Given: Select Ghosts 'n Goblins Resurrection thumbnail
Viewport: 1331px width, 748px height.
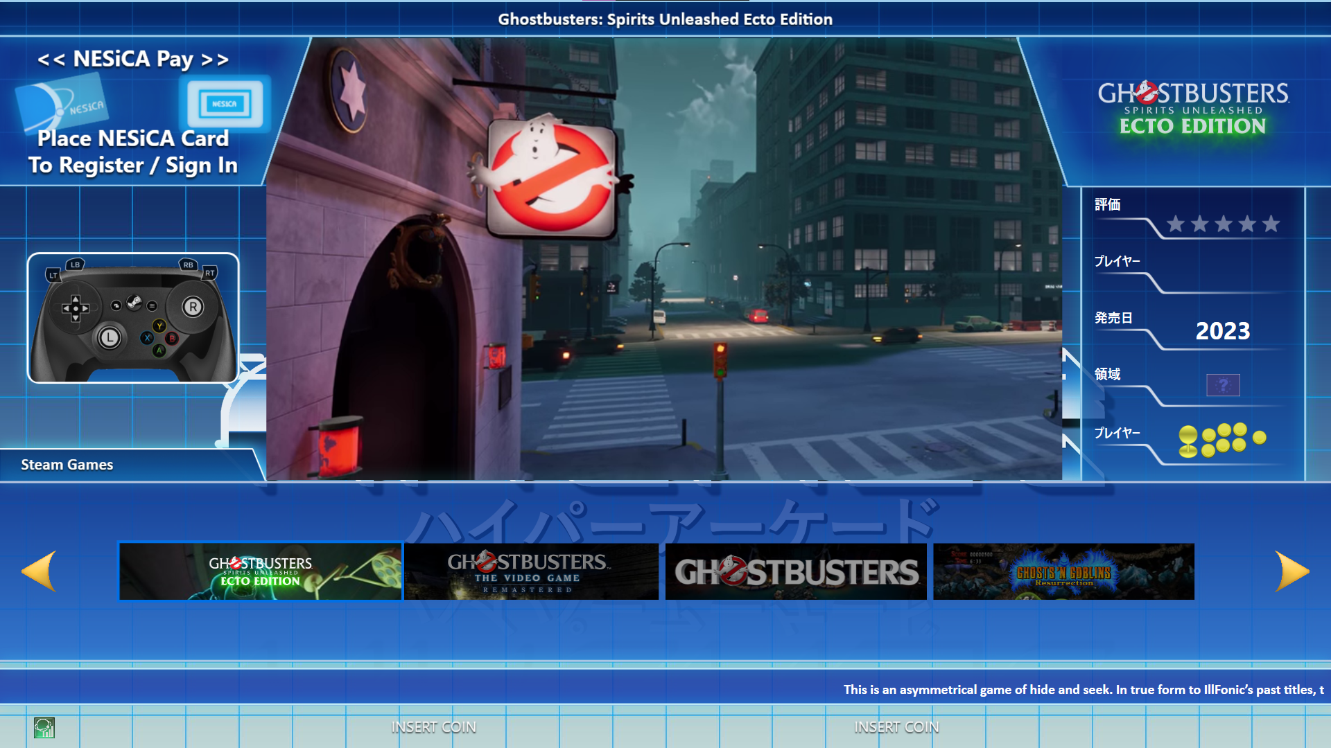Looking at the screenshot, I should click(x=1063, y=571).
